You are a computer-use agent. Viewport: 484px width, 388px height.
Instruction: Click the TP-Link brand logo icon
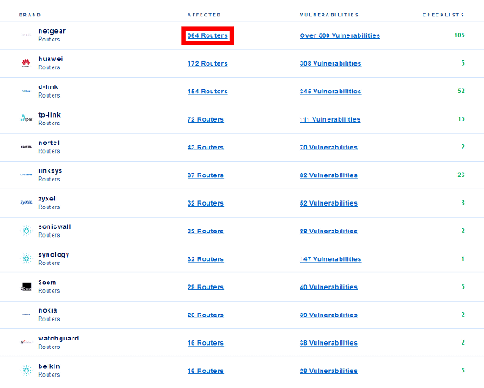[x=26, y=119]
